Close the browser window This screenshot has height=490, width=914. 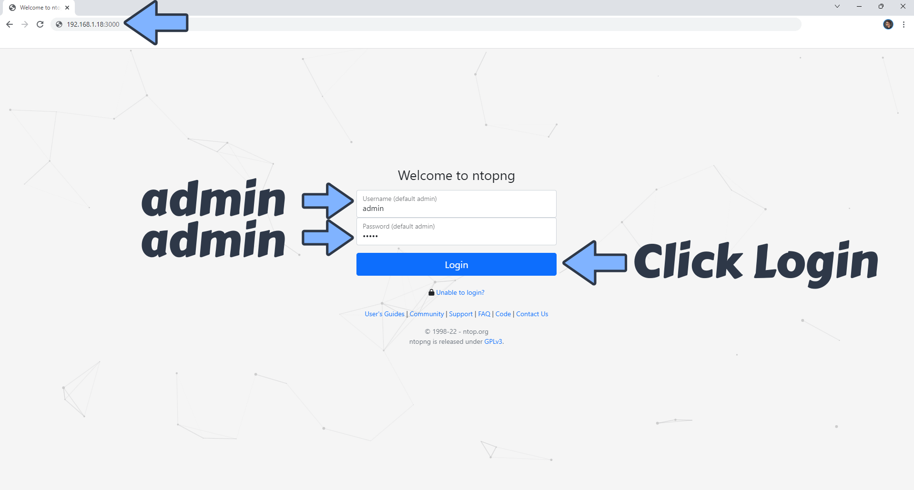click(903, 7)
